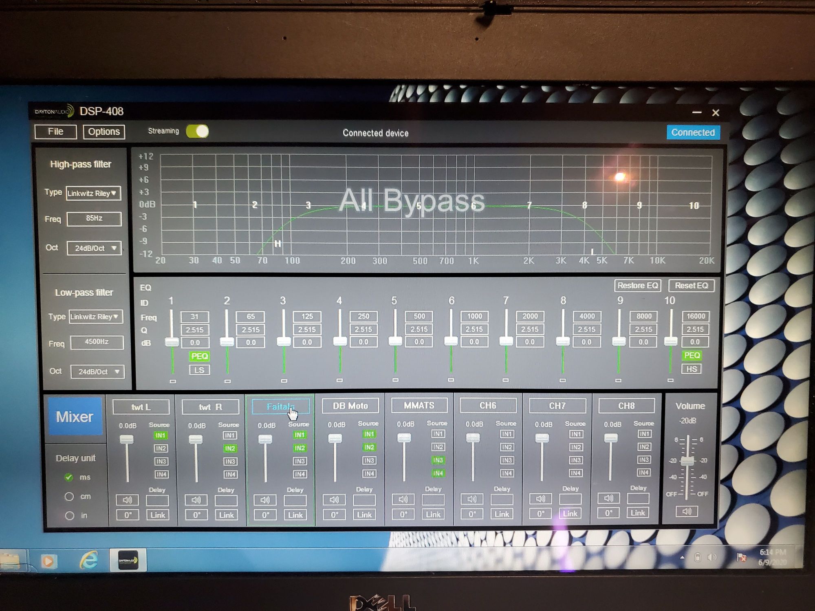Image resolution: width=815 pixels, height=611 pixels.
Task: Mute the twt L channel speaker icon
Action: click(x=127, y=500)
